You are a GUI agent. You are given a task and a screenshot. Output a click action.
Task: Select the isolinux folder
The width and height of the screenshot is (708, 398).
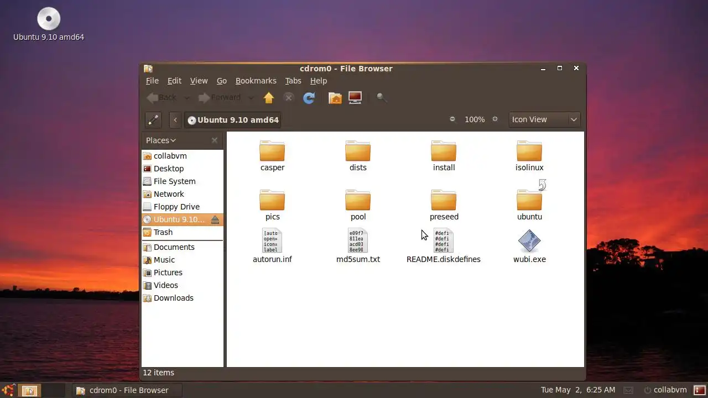[x=529, y=156]
